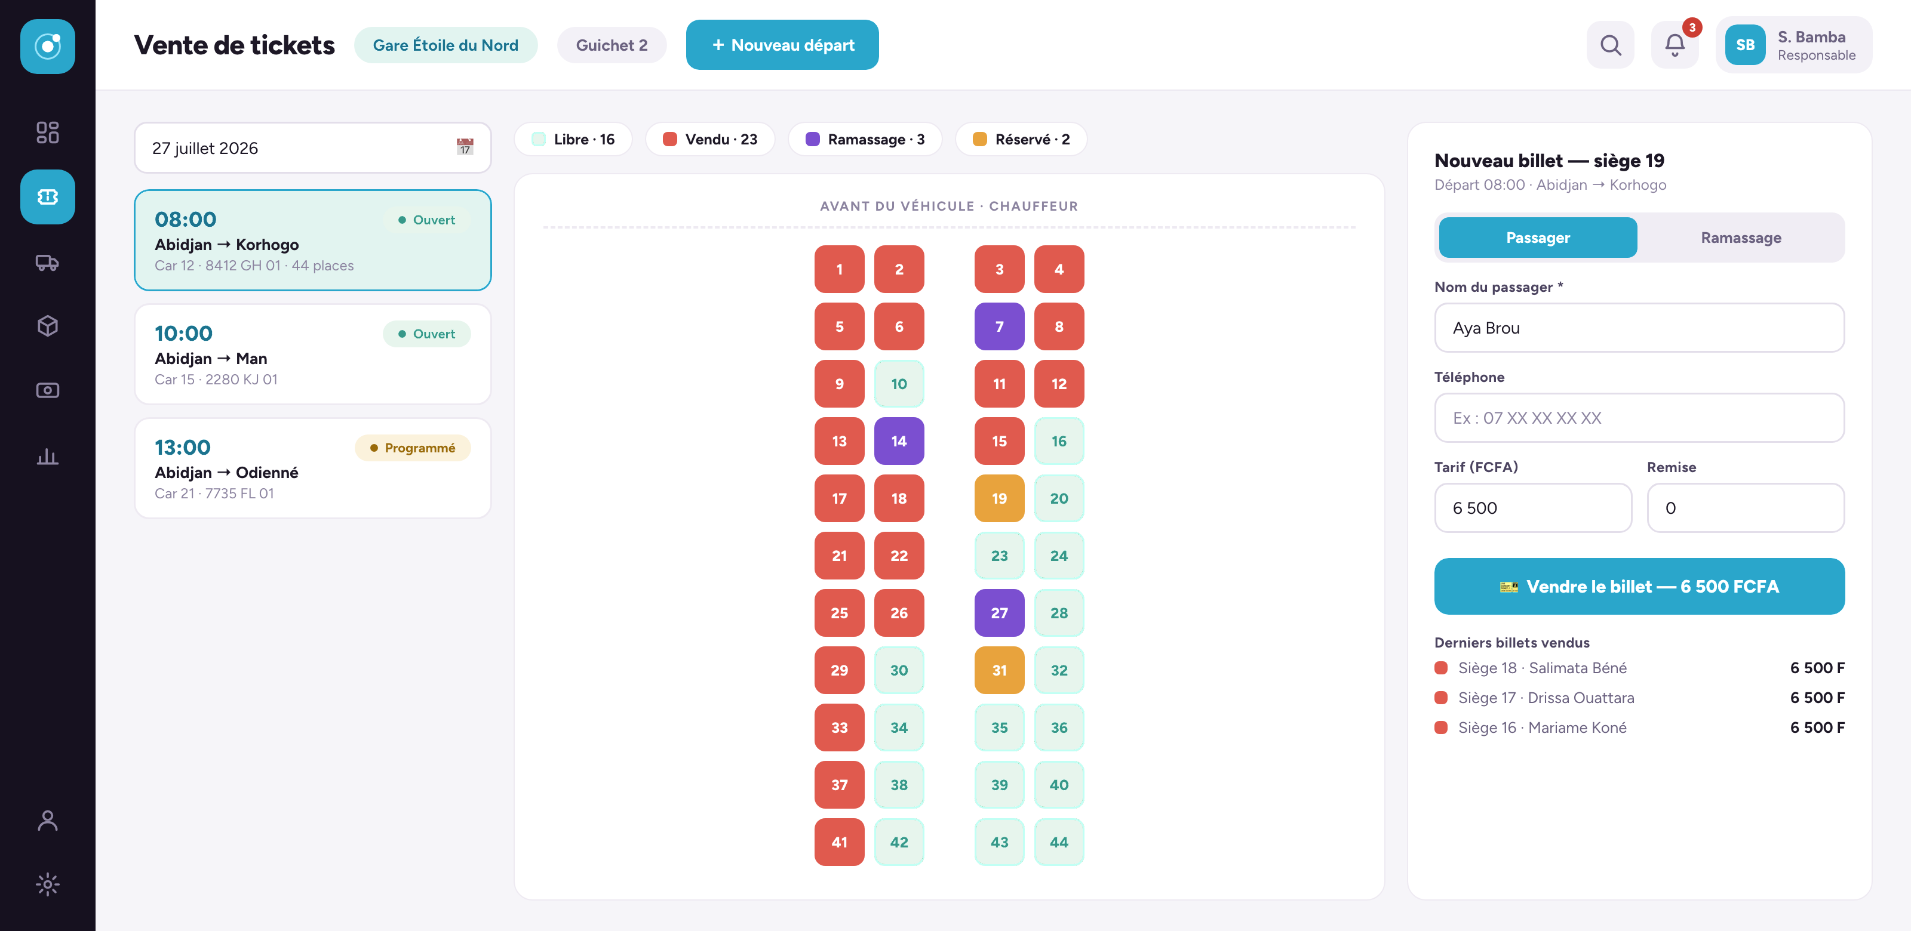Click the Nouveau départ button
This screenshot has width=1911, height=931.
click(x=783, y=45)
